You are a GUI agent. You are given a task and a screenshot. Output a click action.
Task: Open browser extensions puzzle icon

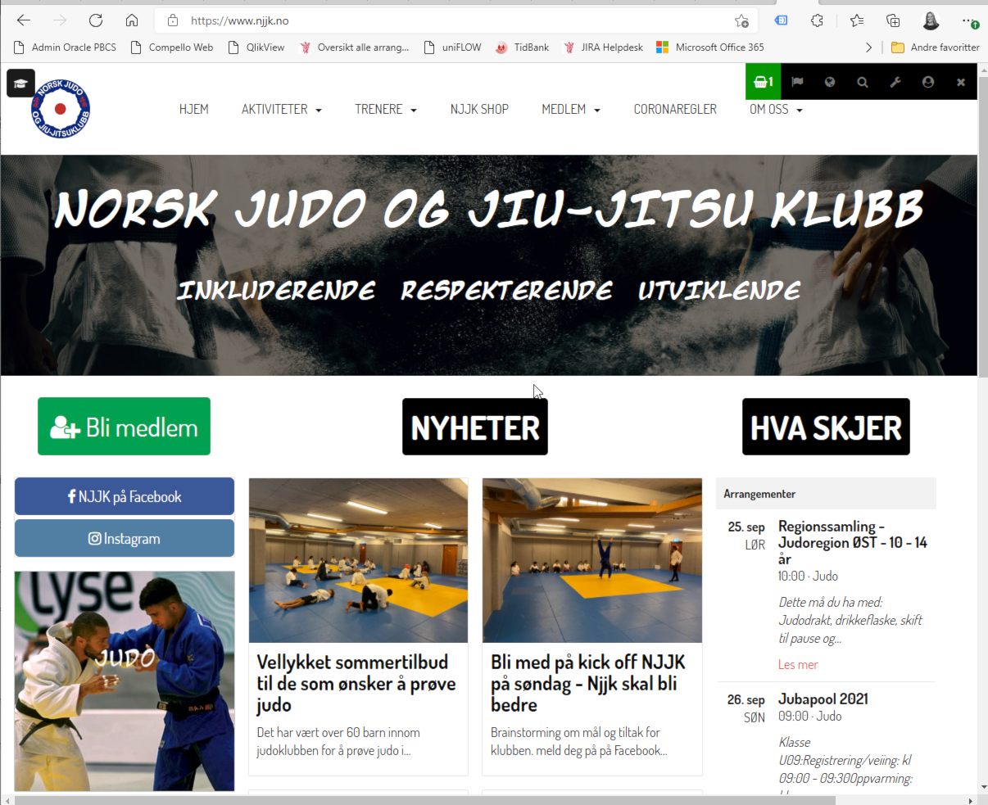(817, 21)
